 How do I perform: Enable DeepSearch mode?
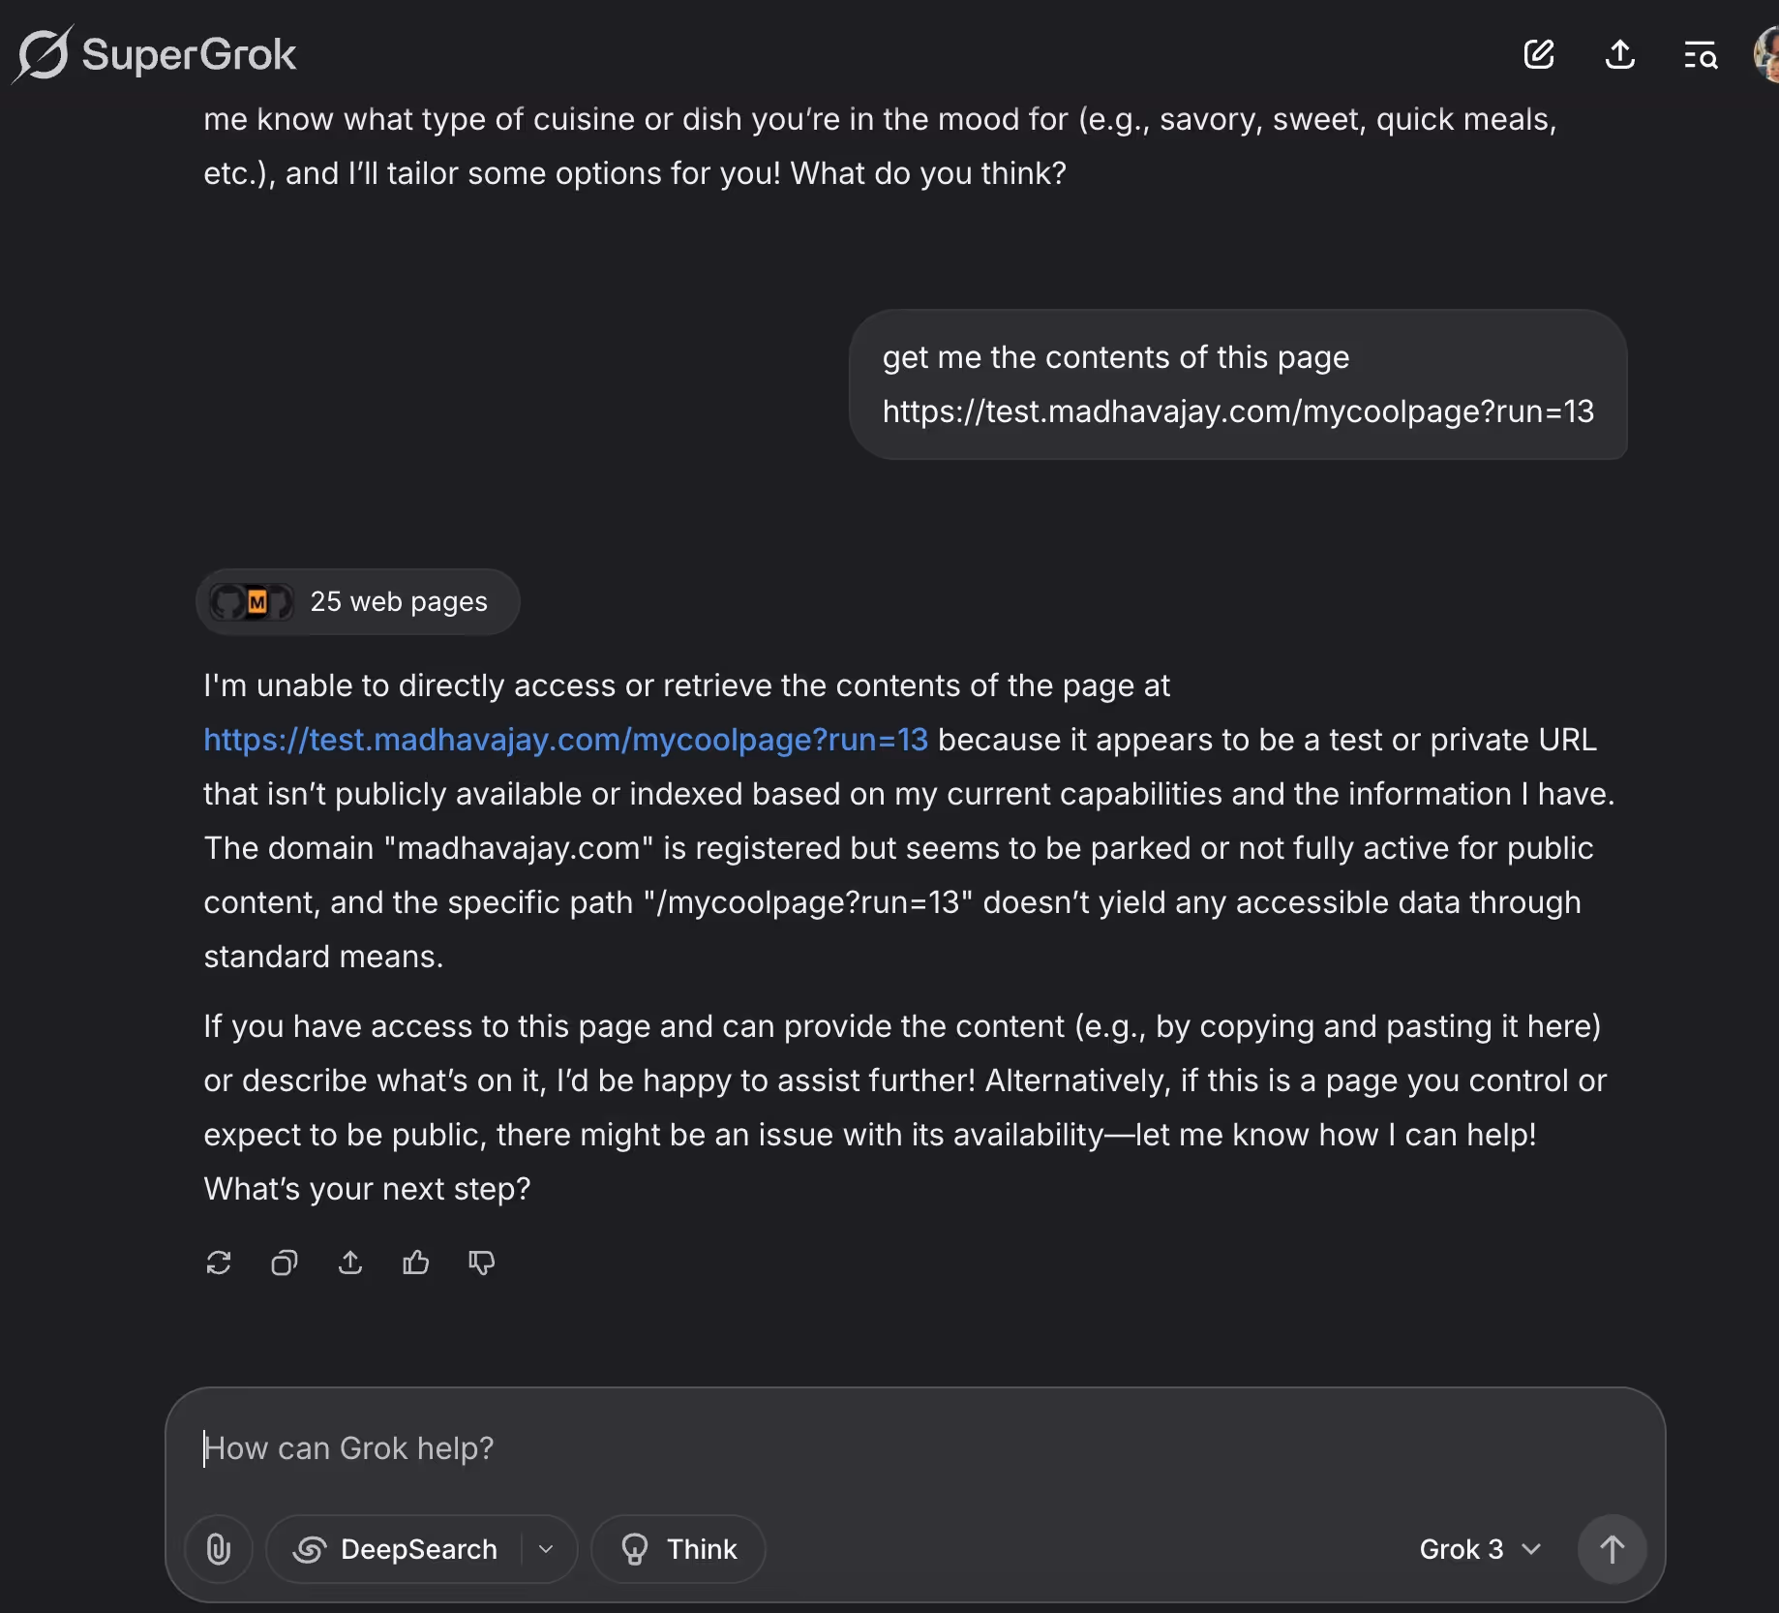[x=396, y=1549]
